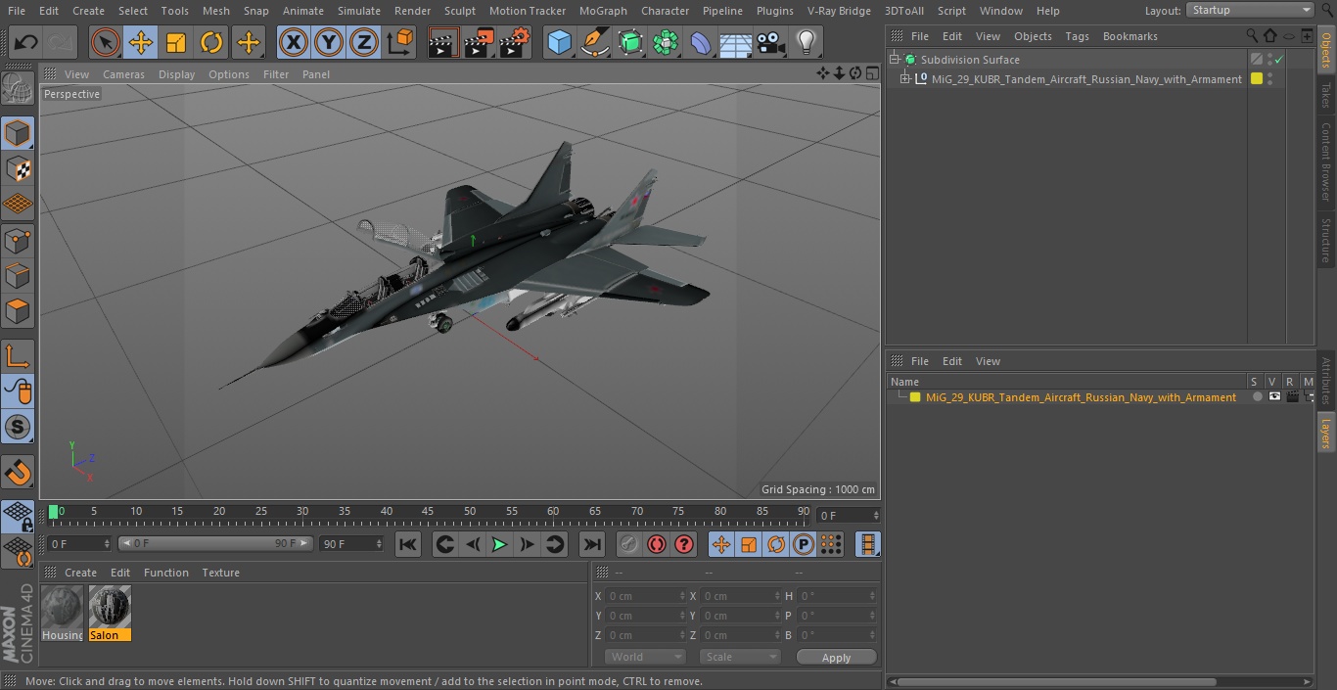Adjust X position spinner arrows
The width and height of the screenshot is (1337, 690).
682,596
